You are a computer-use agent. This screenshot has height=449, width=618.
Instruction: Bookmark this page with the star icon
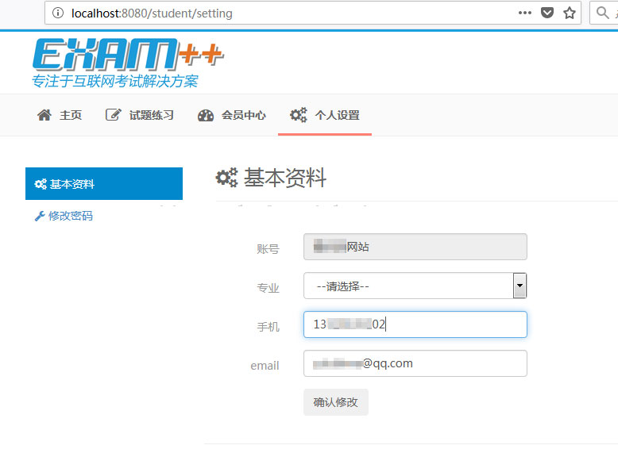569,13
